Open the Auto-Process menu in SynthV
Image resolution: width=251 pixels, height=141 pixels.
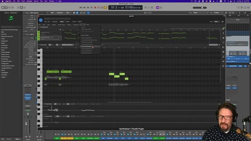tap(61, 25)
